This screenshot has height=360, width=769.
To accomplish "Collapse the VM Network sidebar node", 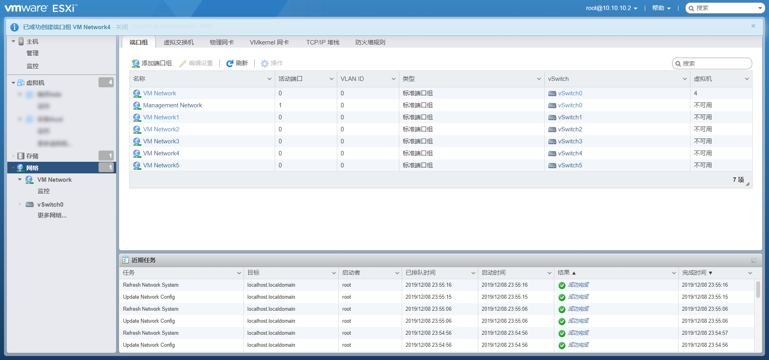I will point(20,179).
